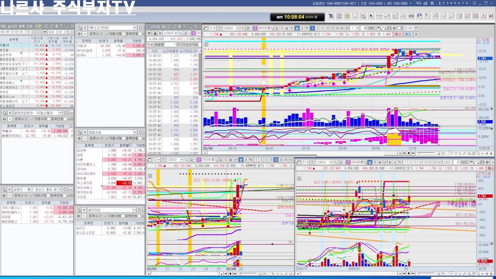This screenshot has height=279, width=496.
Task: Toggle 종목연동 checkbox in 달려라급등아 panel
Action: (x=49, y=119)
